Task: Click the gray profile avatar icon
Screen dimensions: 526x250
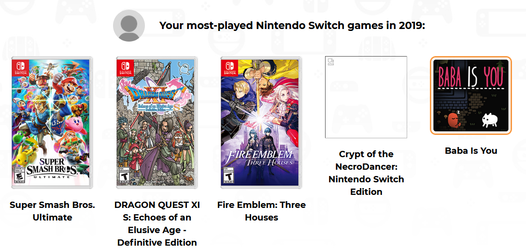Action: point(128,25)
